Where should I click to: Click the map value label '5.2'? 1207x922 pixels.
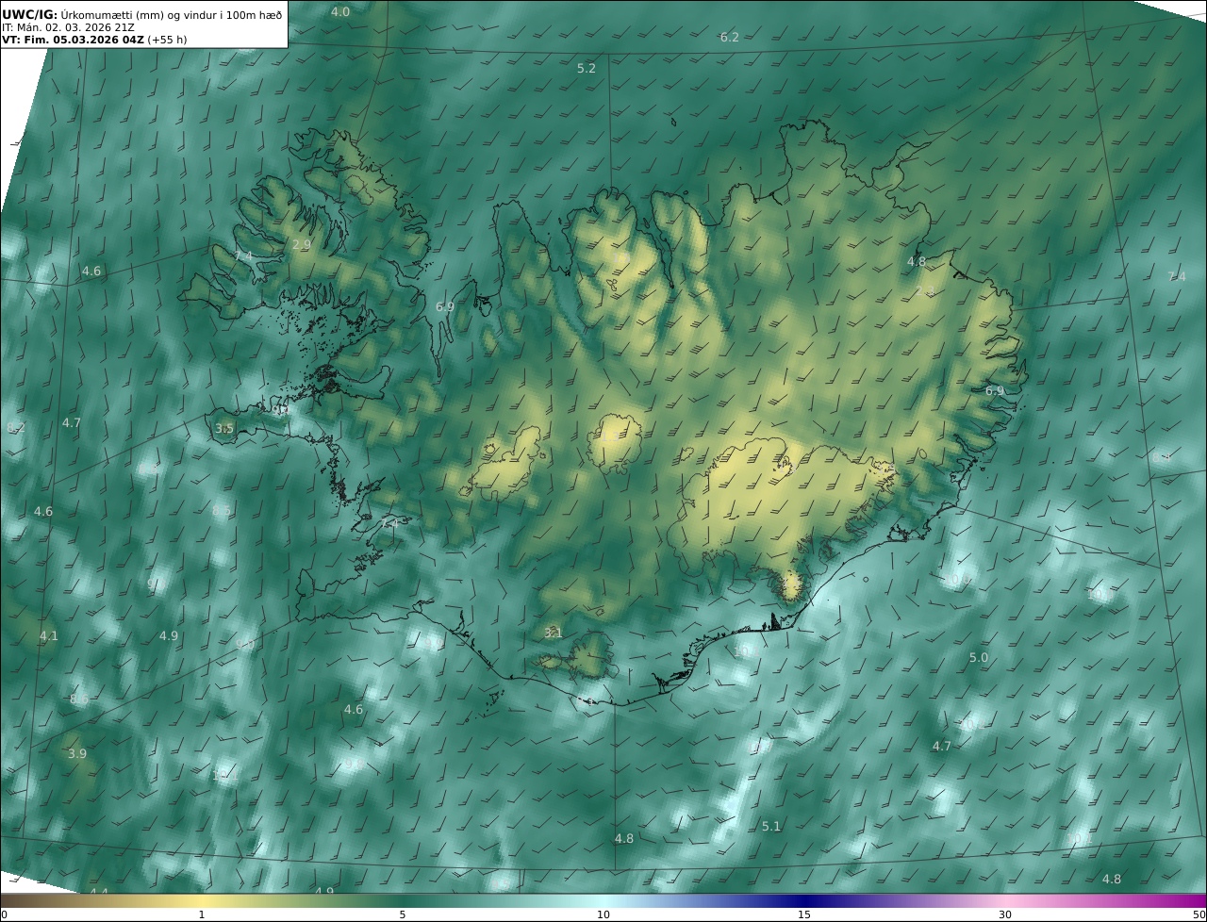pyautogui.click(x=587, y=69)
